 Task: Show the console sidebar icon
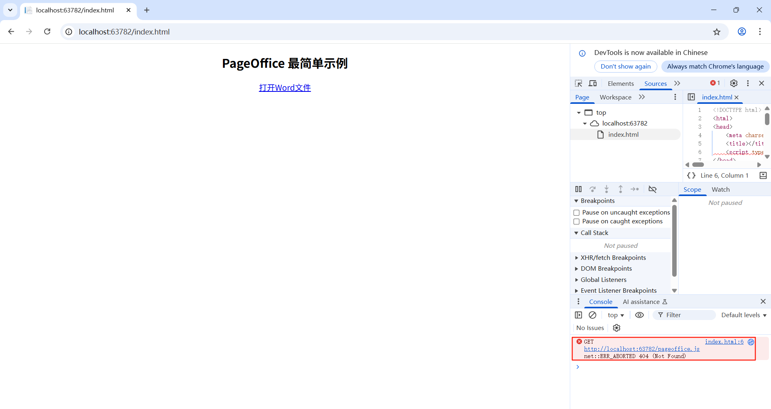pos(578,315)
